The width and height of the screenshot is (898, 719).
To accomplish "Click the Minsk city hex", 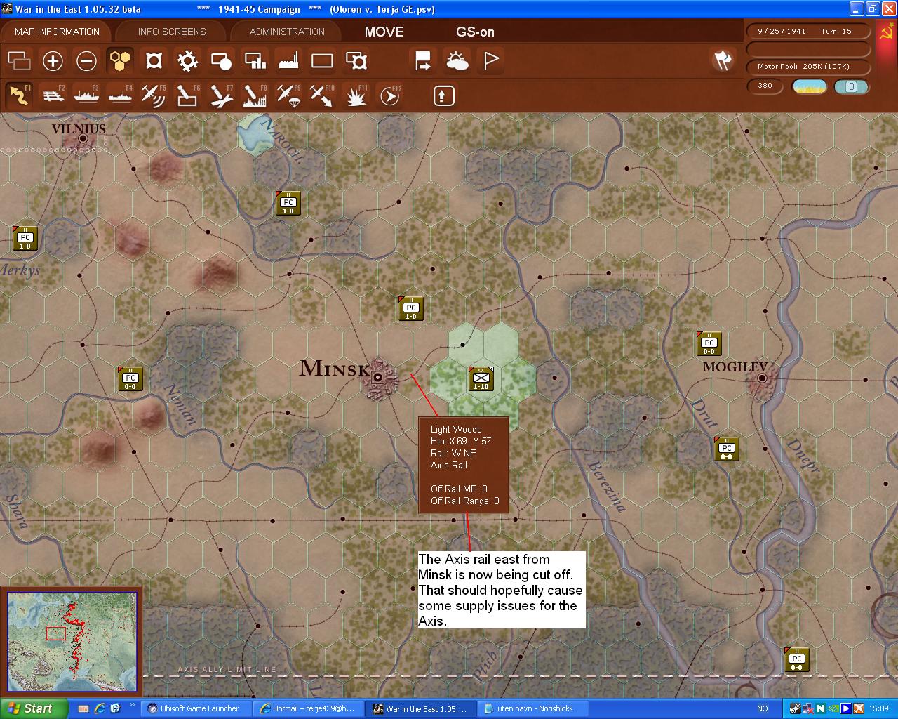I will pos(378,378).
